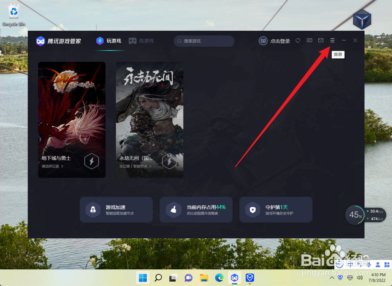
Task: Click the grid toolbox icon in IME toolbar
Action: pos(387,265)
